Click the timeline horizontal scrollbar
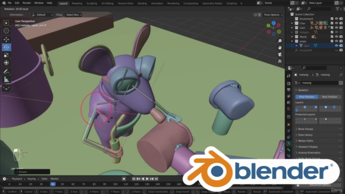This screenshot has width=345, height=194. click(x=142, y=188)
